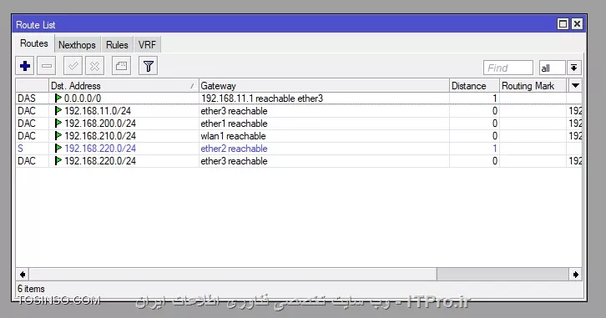
Task: Click the left arrow of the horizontal scrollbar
Action: point(23,275)
